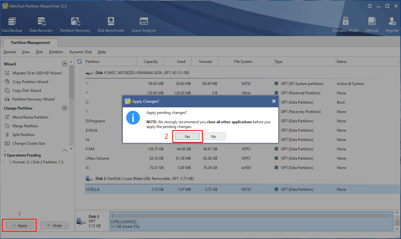Choose Change Cluster Size
This screenshot has height=239, width=401.
point(25,143)
